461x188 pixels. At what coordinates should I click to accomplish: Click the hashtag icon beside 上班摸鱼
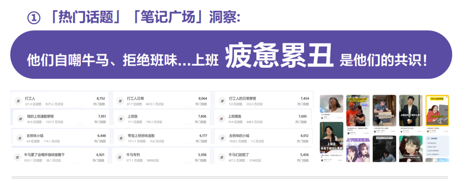pos(222,119)
